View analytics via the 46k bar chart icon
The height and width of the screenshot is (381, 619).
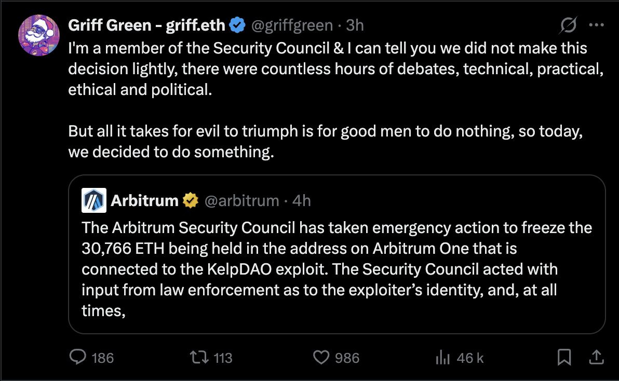442,357
